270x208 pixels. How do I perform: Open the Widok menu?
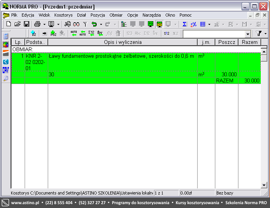[x=44, y=15]
